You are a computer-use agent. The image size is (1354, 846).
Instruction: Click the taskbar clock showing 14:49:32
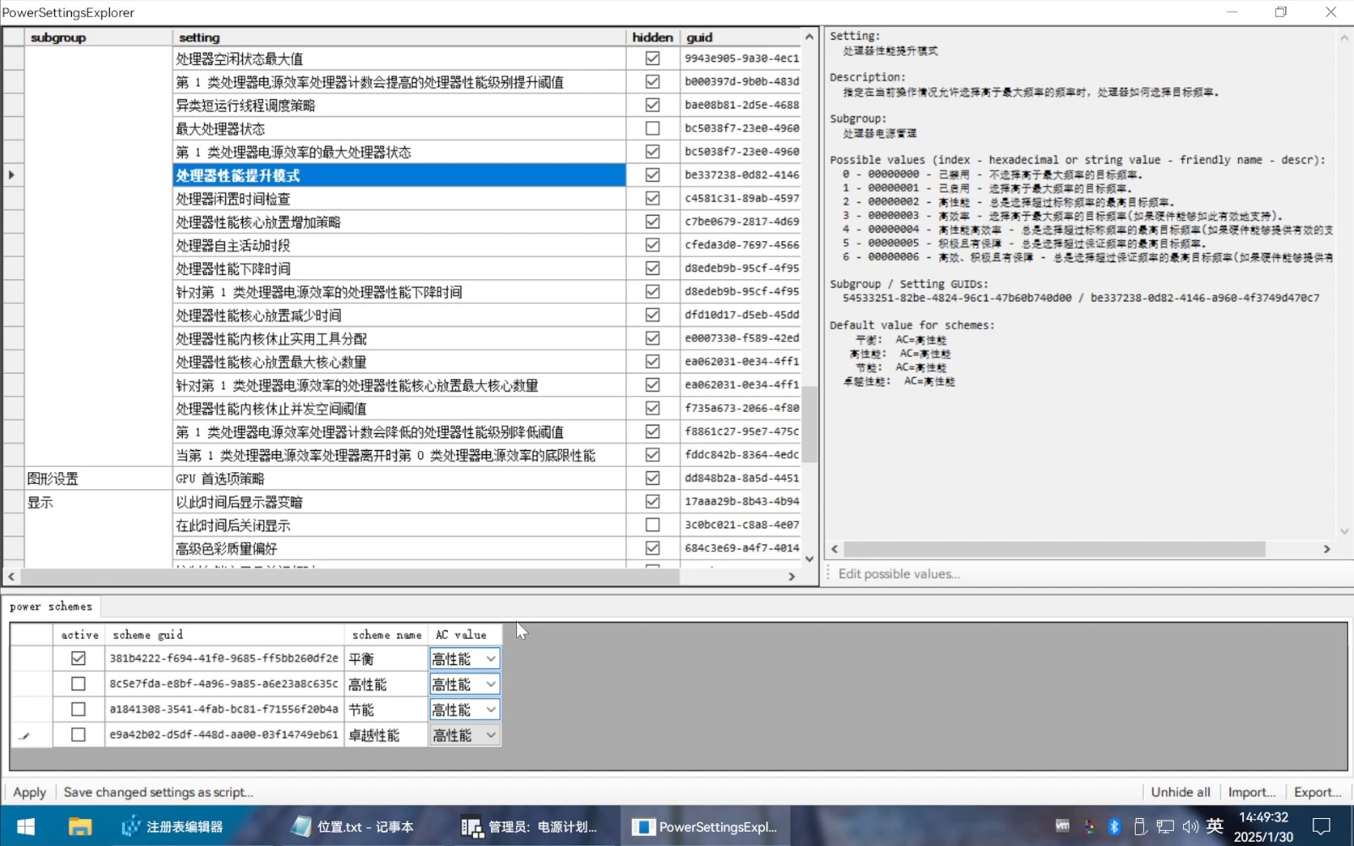(1263, 827)
